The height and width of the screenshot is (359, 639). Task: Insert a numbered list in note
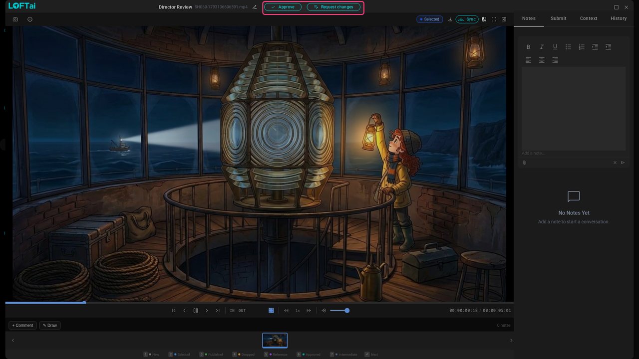pos(582,47)
